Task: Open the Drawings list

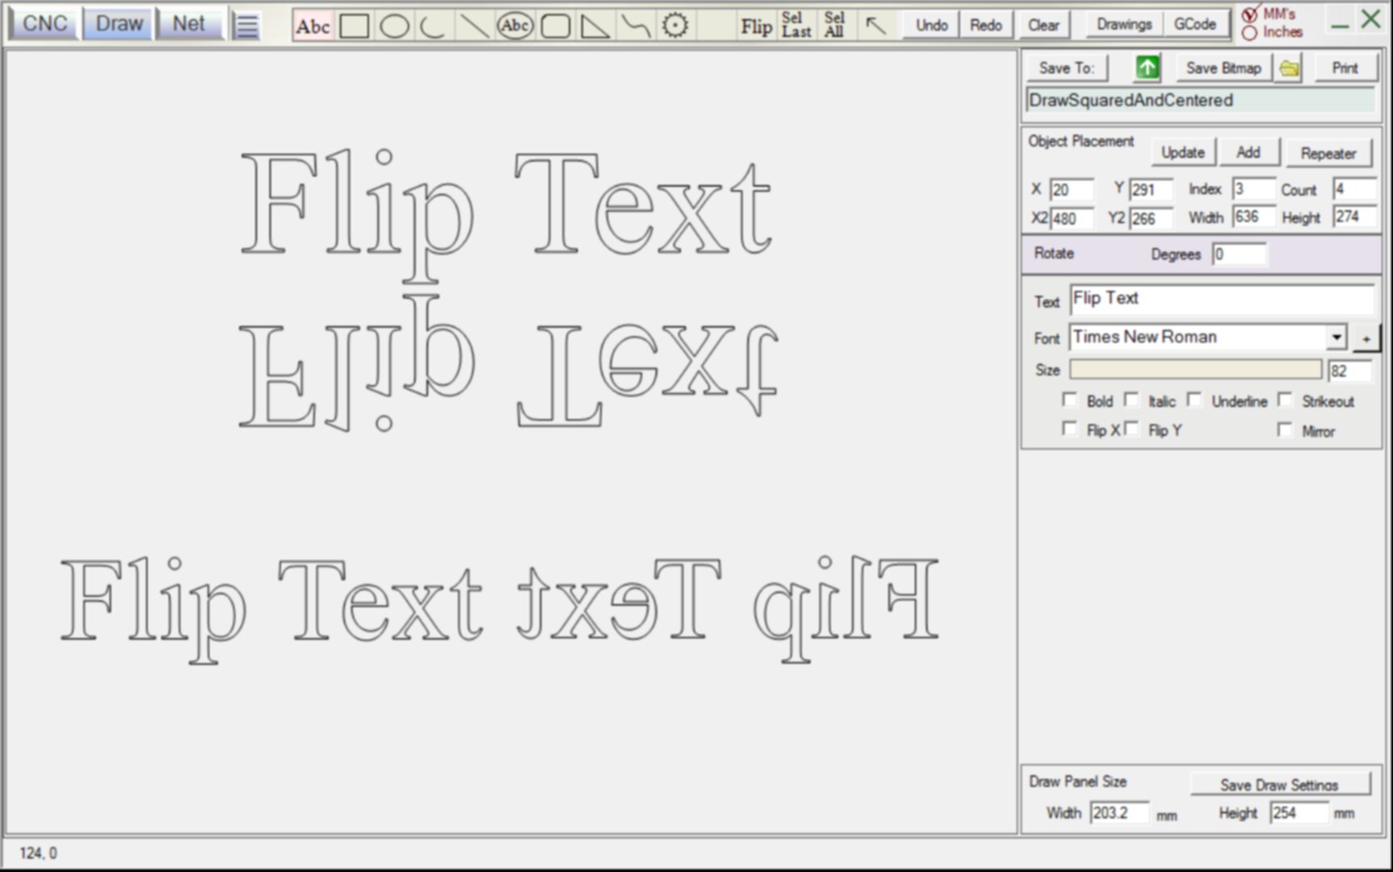Action: click(x=1124, y=24)
